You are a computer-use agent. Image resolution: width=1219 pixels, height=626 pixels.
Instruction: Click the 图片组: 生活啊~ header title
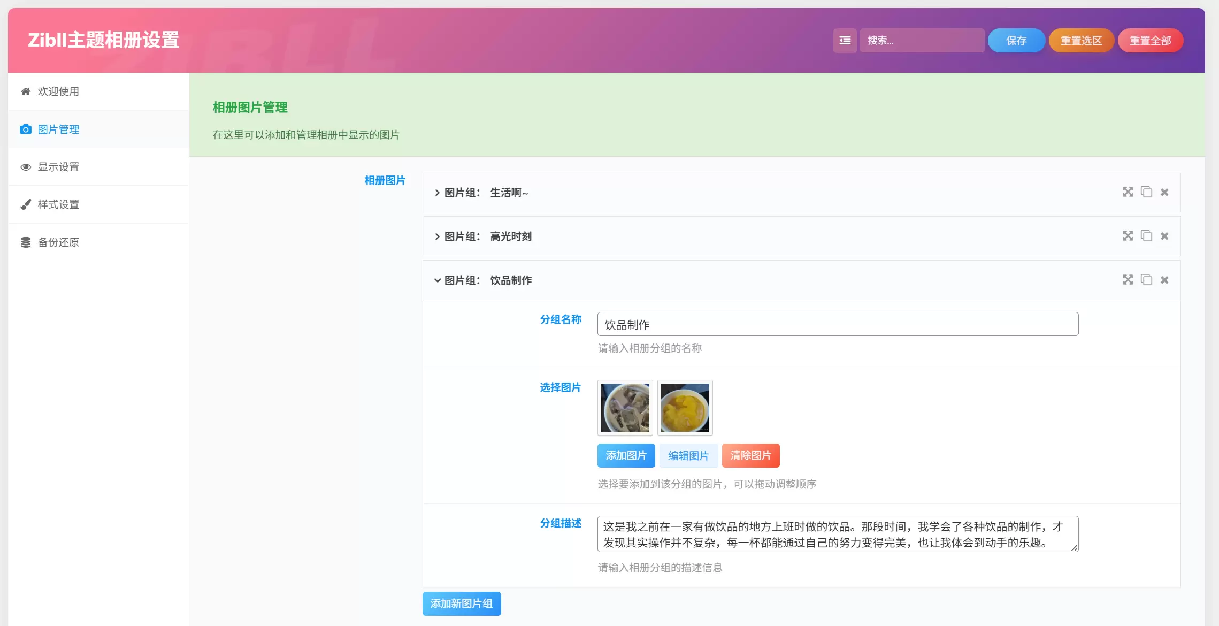tap(486, 193)
